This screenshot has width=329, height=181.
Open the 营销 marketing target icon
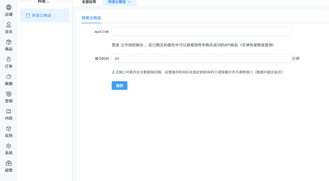click(x=9, y=94)
